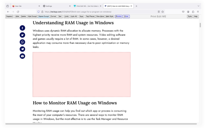Open the Format options button
206x128 pixels.
click(53, 16)
